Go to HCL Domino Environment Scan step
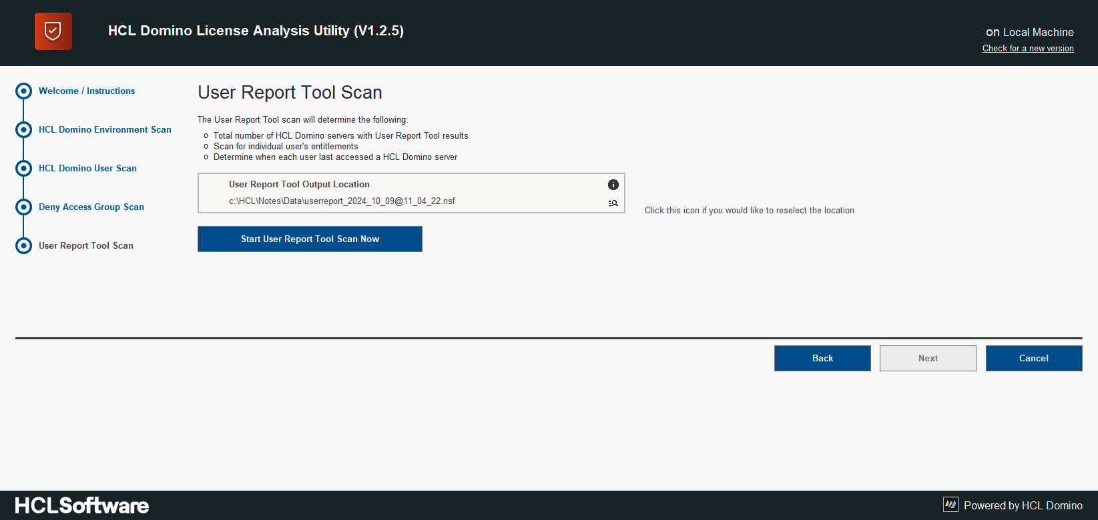 click(105, 129)
